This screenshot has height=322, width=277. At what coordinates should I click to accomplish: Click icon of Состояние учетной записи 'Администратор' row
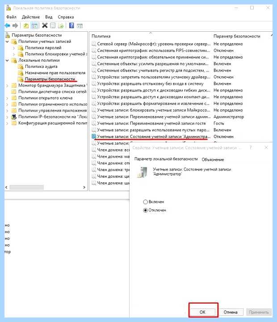click(x=94, y=137)
